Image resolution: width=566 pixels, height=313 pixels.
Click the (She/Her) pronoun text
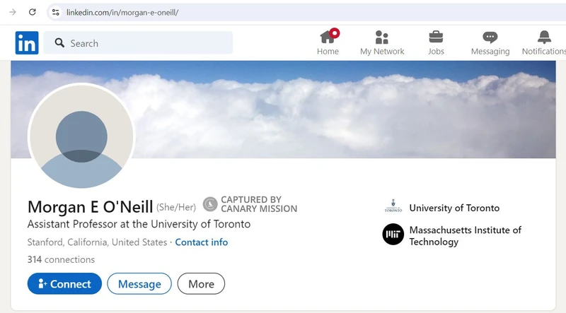click(176, 207)
